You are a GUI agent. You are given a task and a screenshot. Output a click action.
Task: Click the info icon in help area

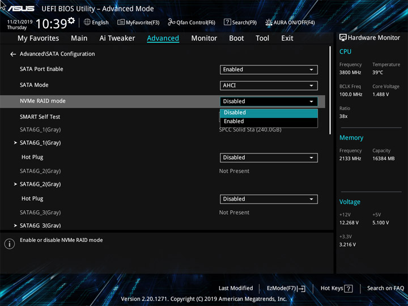pyautogui.click(x=10, y=244)
